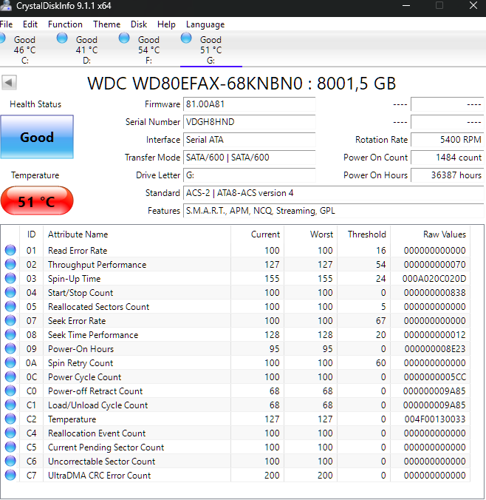
Task: Click raw value 000000000838
Action: click(435, 293)
